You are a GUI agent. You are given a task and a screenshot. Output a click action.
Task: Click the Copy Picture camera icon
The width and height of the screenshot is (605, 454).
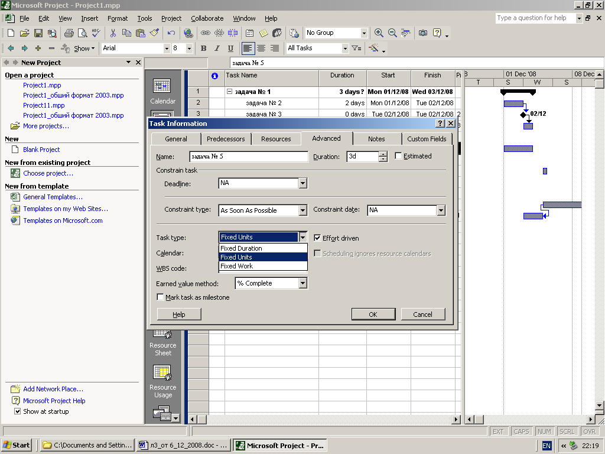(x=423, y=33)
